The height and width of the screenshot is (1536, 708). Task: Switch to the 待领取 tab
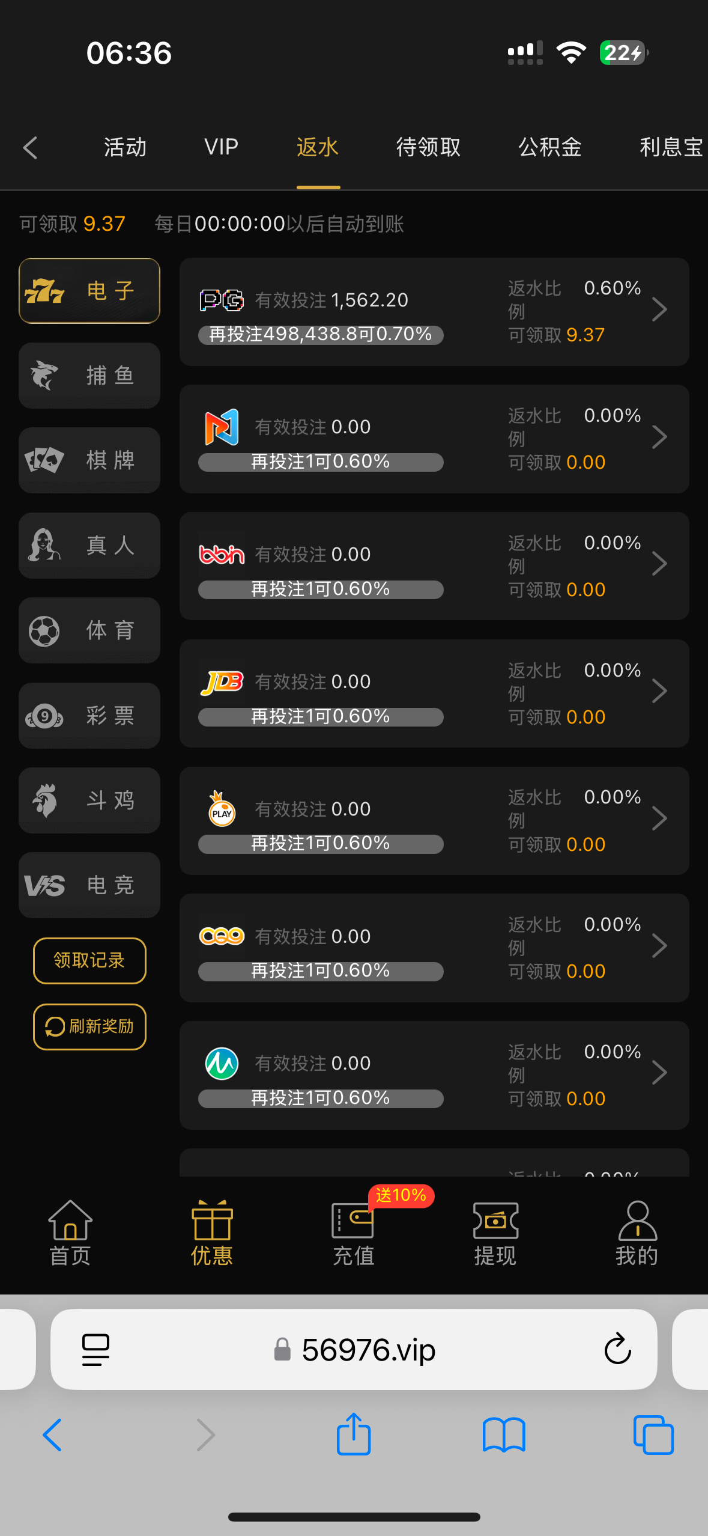[428, 147]
